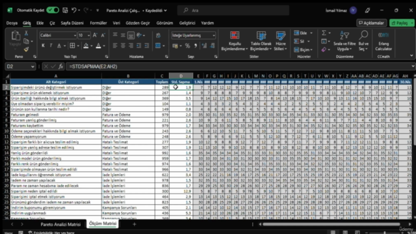Click the insert function fx icon
The height and width of the screenshot is (234, 416).
pyautogui.click(x=60, y=66)
